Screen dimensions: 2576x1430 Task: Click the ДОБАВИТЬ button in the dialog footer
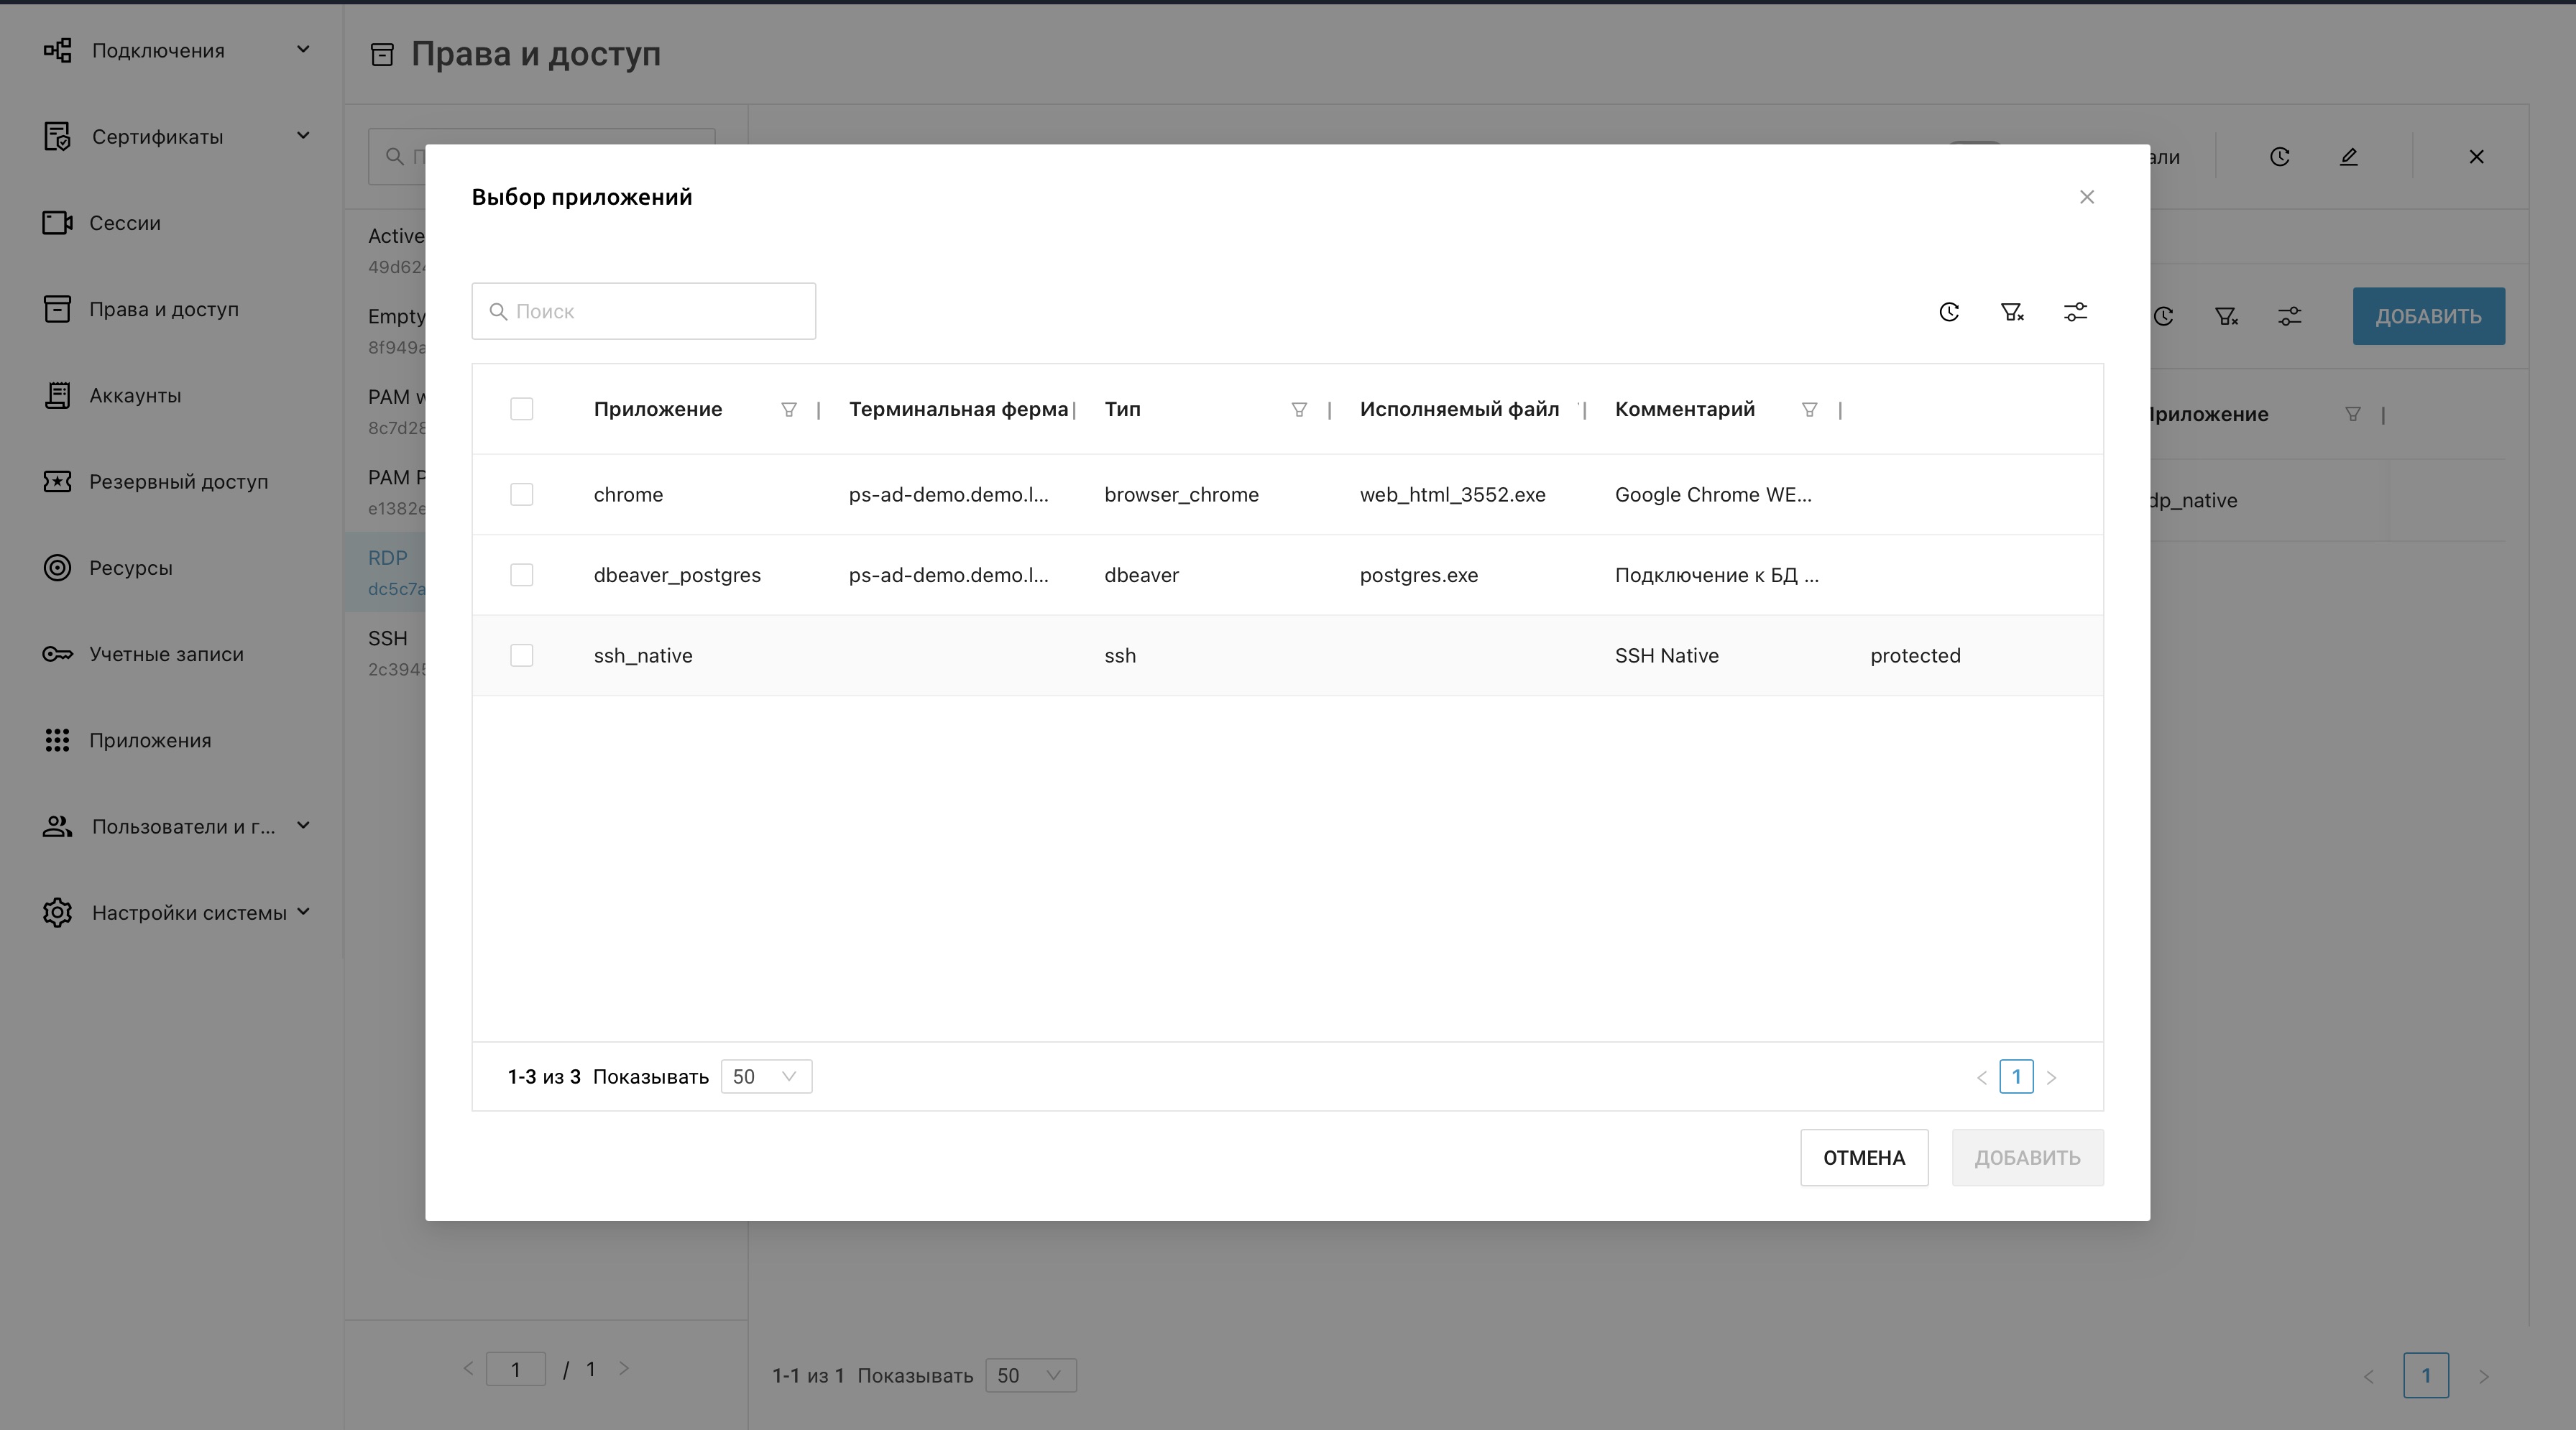coord(2027,1157)
